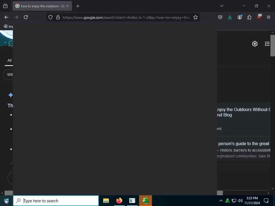Image resolution: width=275 pixels, height=206 pixels.
Task: Go back to the previous page
Action: (x=6, y=17)
